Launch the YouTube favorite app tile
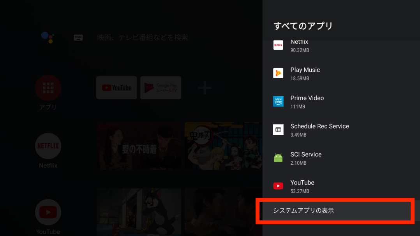Screen dimensions: 420x236 point(116,88)
